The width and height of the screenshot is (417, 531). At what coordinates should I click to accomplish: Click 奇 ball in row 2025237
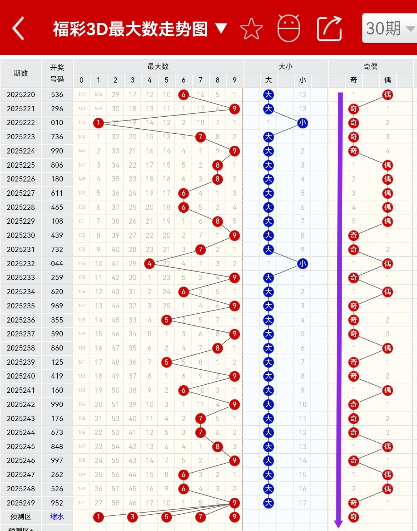click(354, 334)
